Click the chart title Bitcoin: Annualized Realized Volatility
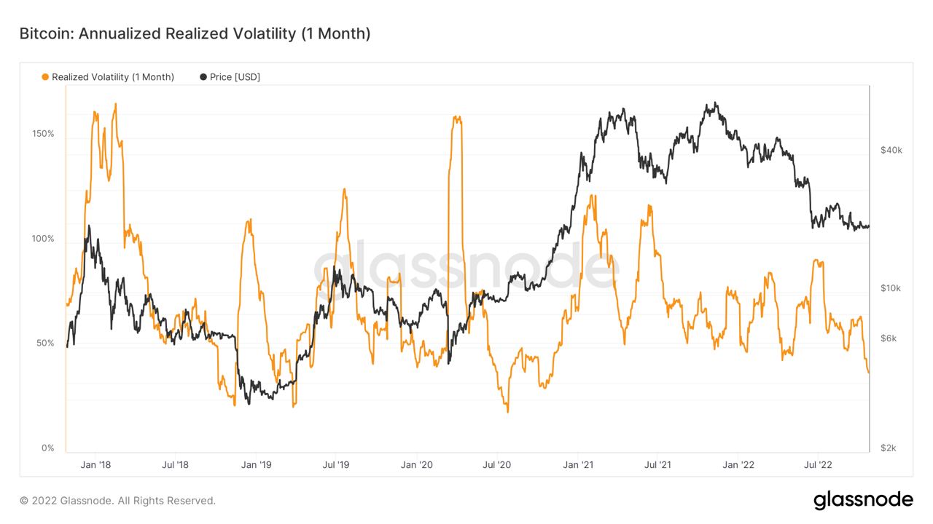The image size is (933, 524). pos(195,33)
